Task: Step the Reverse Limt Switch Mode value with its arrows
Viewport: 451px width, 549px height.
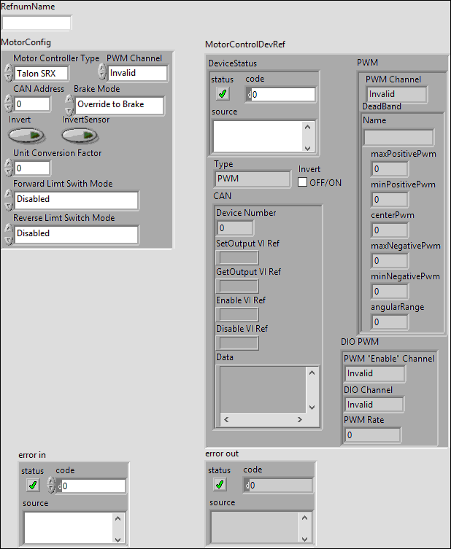Action: pyautogui.click(x=9, y=235)
